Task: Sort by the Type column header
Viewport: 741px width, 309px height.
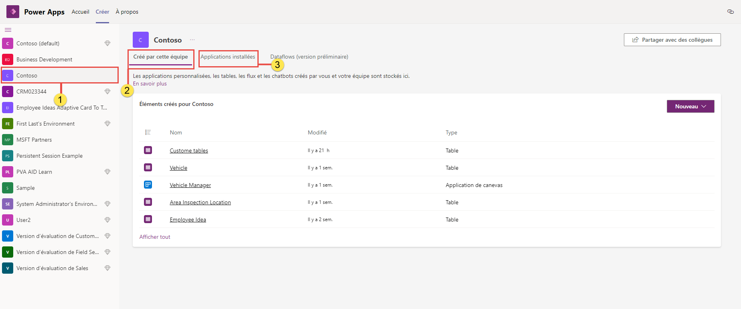Action: [x=451, y=132]
